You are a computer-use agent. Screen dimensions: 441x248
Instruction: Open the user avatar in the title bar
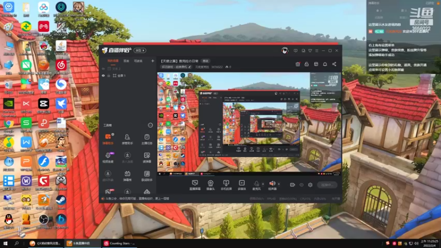[x=284, y=51]
